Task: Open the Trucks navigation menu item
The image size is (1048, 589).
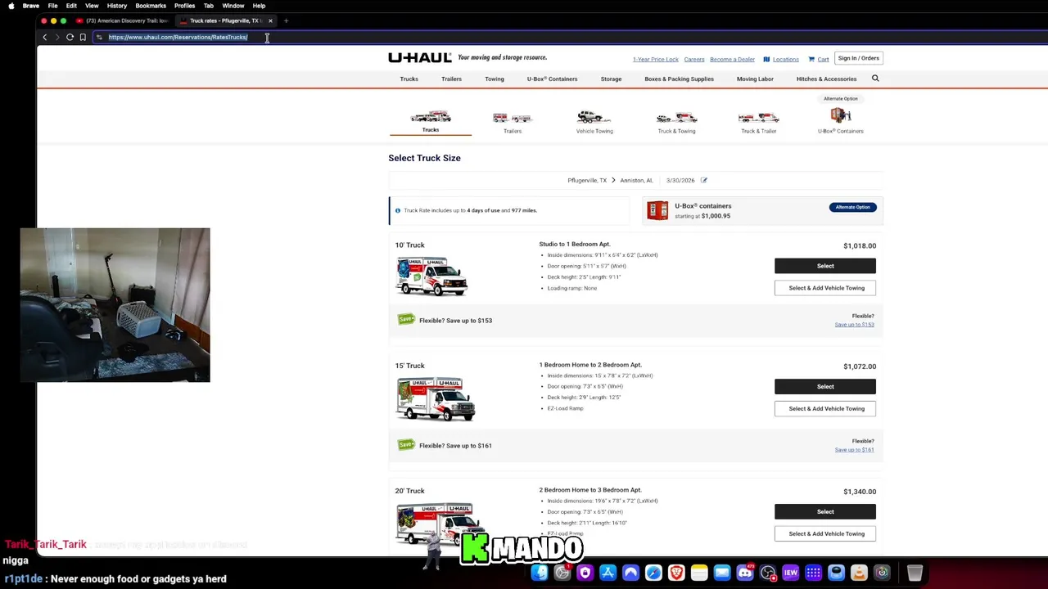Action: click(x=409, y=79)
